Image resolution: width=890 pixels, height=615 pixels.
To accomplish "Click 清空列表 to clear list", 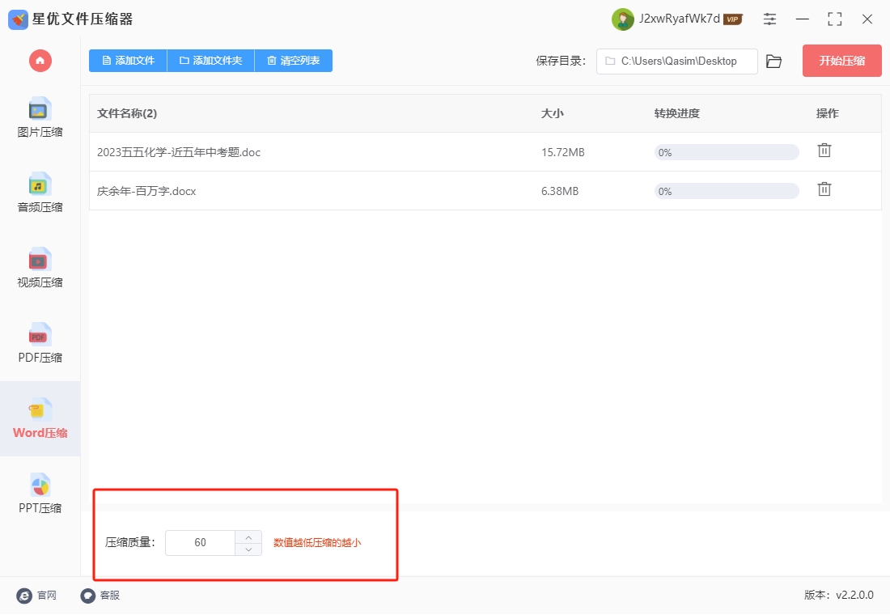I will click(294, 61).
